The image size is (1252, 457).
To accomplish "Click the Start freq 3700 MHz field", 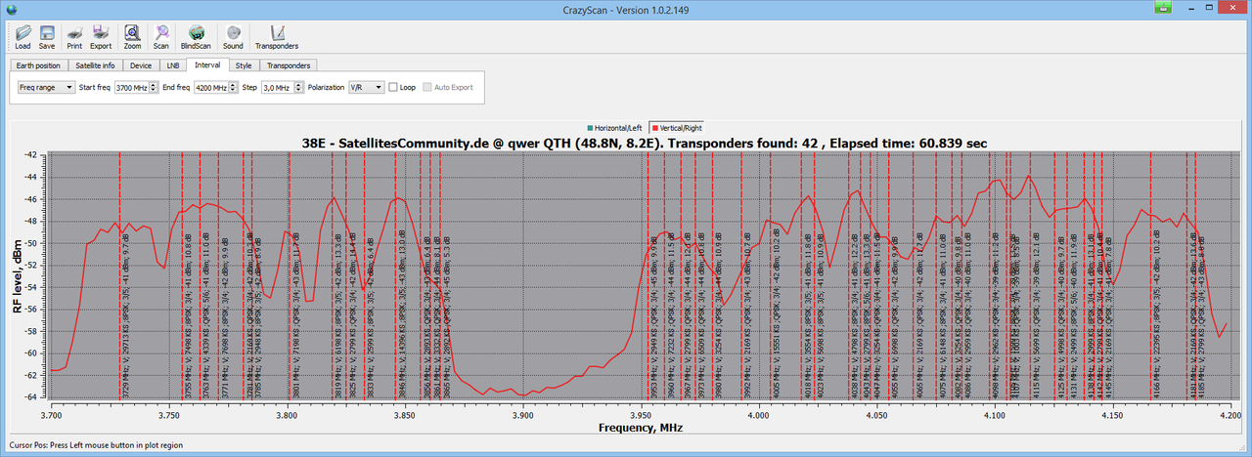I will click(130, 87).
